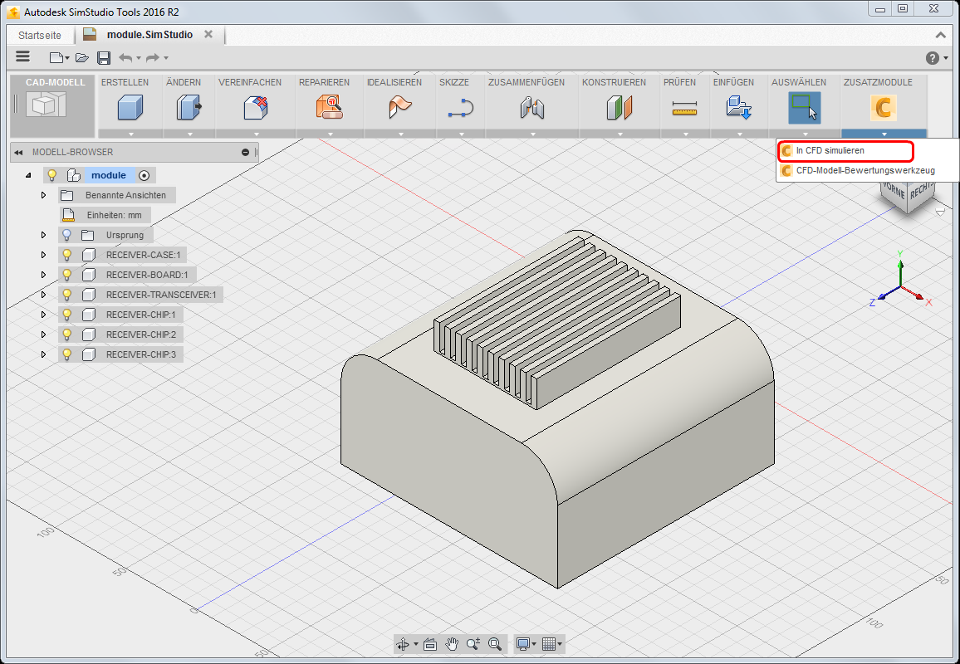960x664 pixels.
Task: Click the AUSWÄHLEN selection icon
Action: [805, 107]
